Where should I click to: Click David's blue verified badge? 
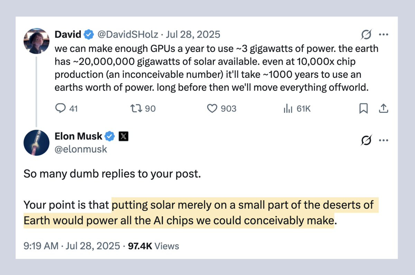(89, 34)
